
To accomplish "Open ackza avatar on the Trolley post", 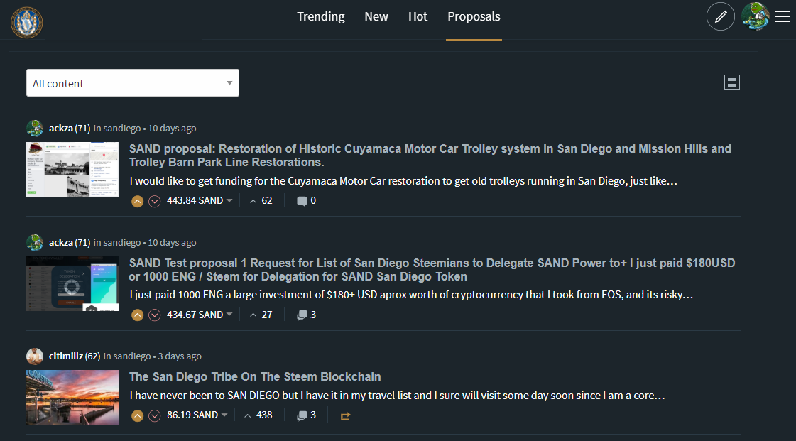I will click(35, 129).
